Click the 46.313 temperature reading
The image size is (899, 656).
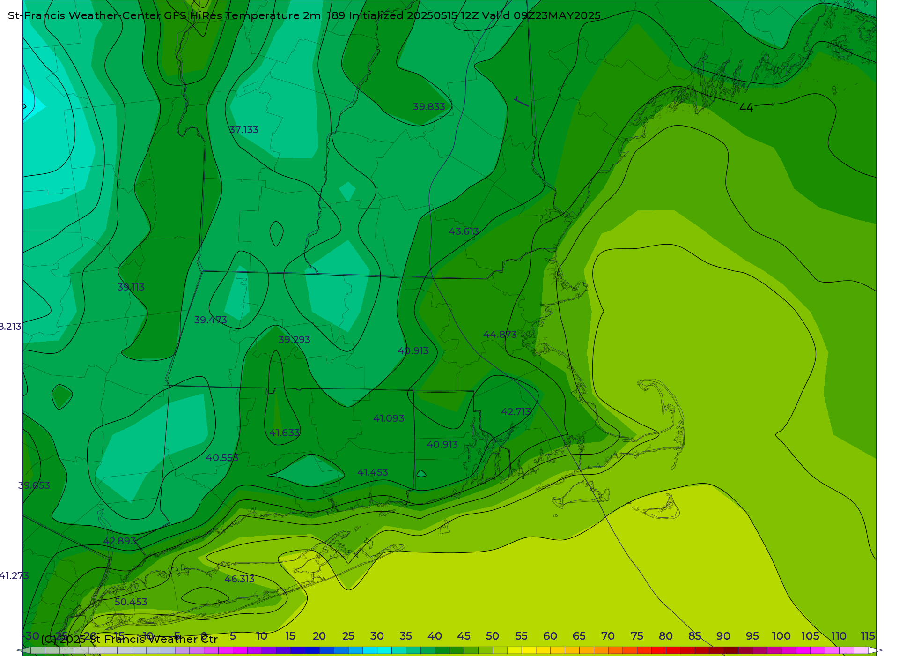(239, 579)
